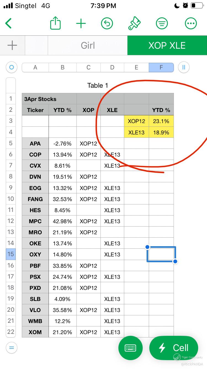This screenshot has height=369, width=207.
Task: Select the FANG ticker cell
Action: coord(35,199)
